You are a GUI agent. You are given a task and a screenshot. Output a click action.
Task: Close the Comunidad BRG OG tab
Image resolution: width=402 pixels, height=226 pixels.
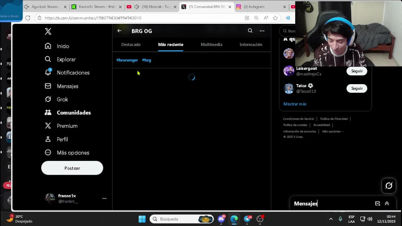tap(230, 7)
